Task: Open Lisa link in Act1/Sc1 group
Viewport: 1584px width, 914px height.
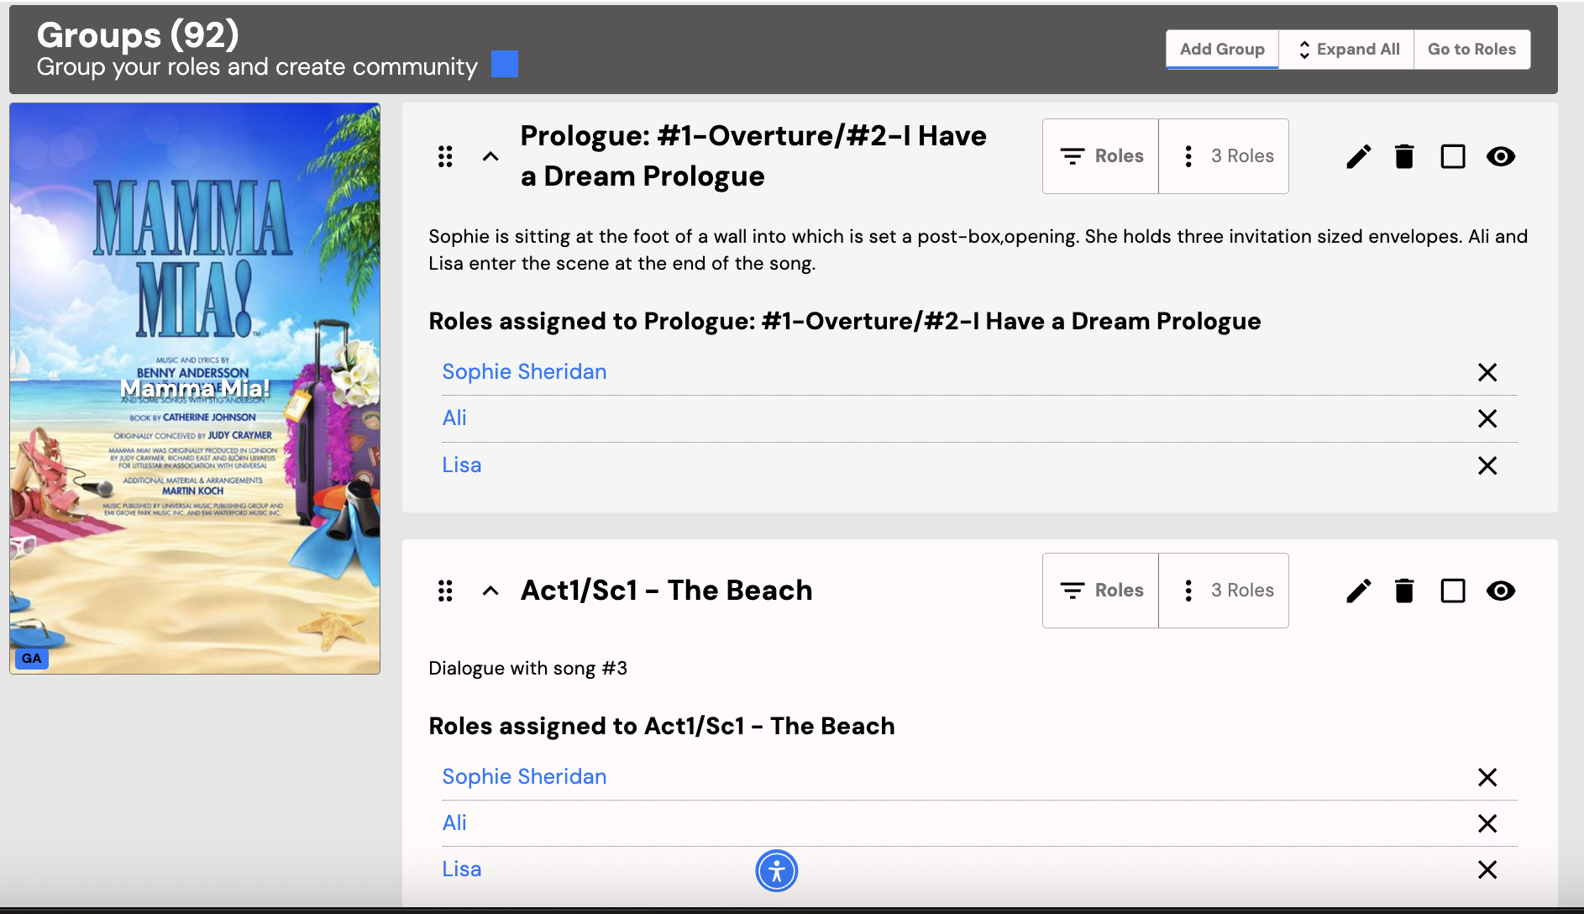Action: click(462, 869)
